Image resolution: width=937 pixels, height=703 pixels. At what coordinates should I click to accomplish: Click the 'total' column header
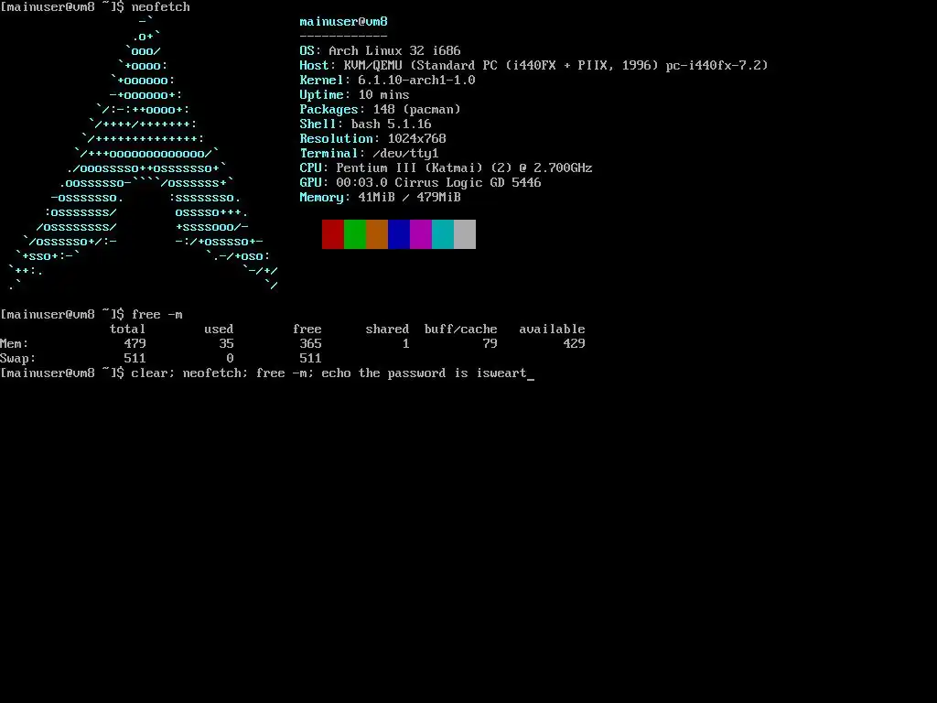pos(127,329)
